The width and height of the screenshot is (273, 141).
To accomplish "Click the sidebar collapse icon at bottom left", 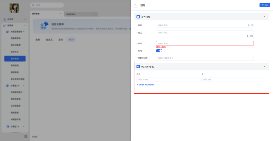I will coord(26,136).
